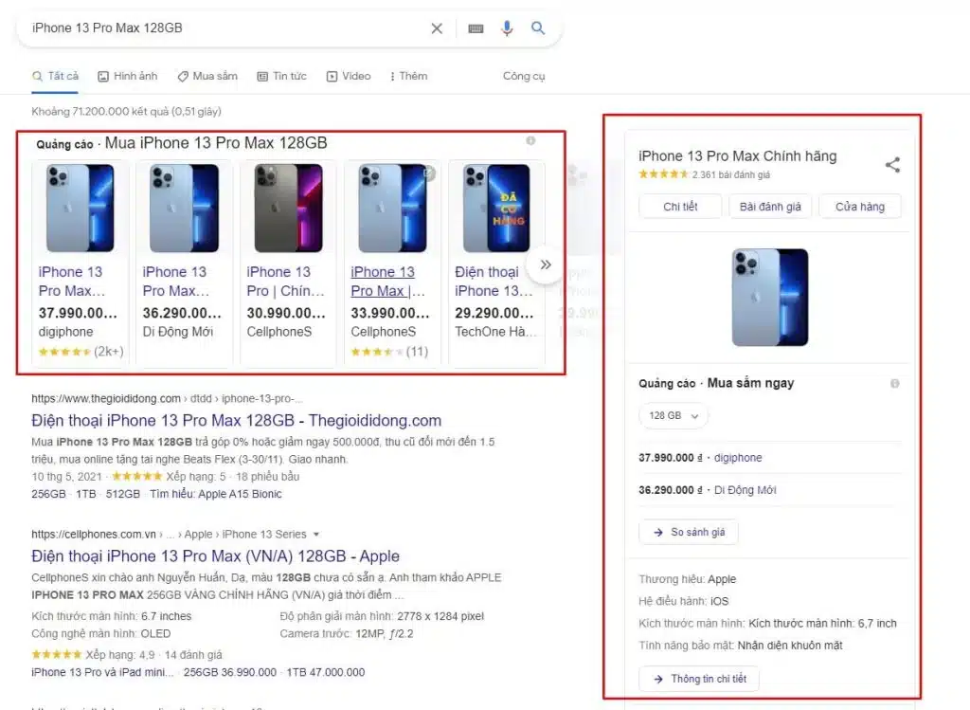The height and width of the screenshot is (710, 970).
Task: Click the Công cụ tools button
Action: [x=524, y=76]
